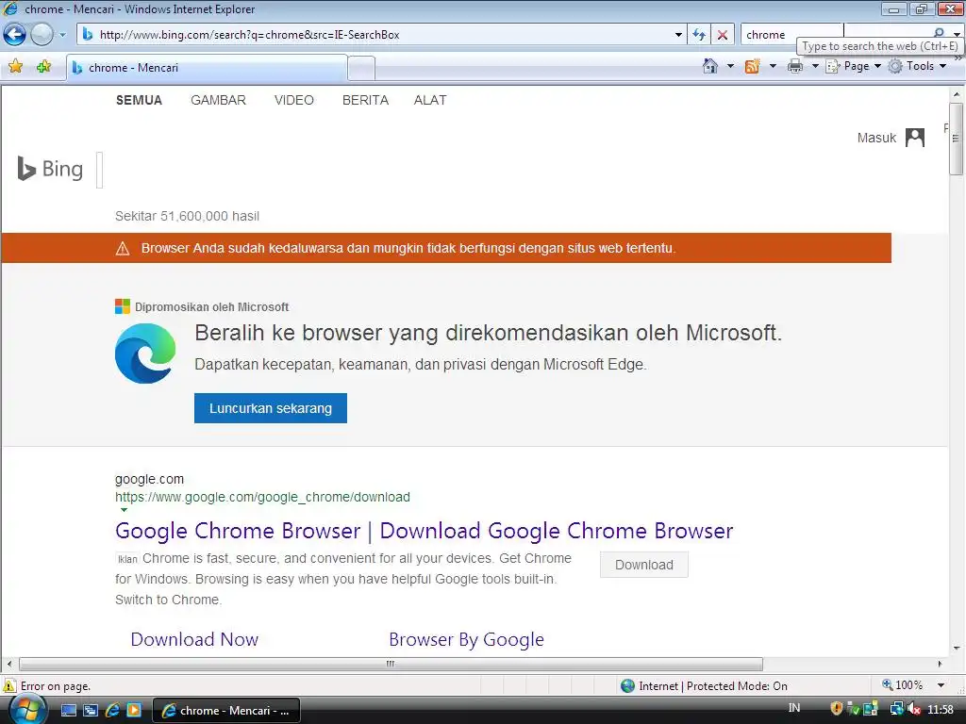
Task: Click the IE Back navigation arrow
Action: [x=15, y=35]
